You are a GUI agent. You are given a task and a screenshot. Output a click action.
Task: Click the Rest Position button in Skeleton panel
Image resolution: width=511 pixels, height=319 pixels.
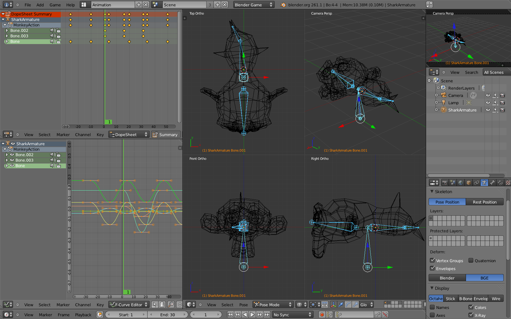[485, 202]
